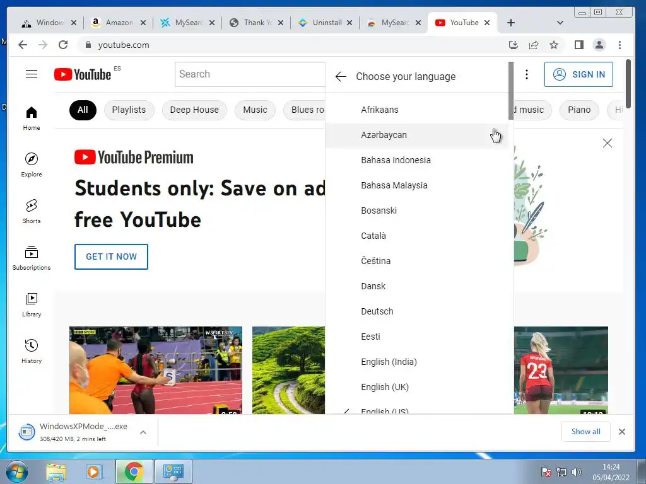Viewport: 646px width, 484px height.
Task: Select the All filter chip
Action: [x=83, y=110]
